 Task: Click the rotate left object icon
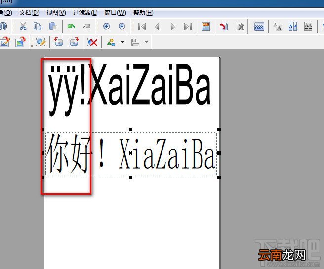pyautogui.click(x=59, y=42)
